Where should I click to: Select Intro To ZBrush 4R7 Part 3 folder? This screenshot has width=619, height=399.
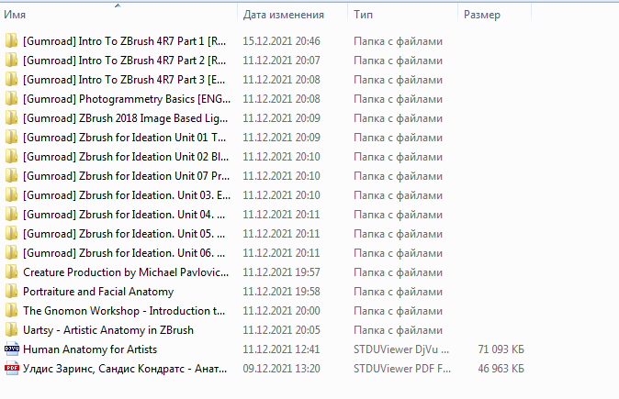pos(124,79)
